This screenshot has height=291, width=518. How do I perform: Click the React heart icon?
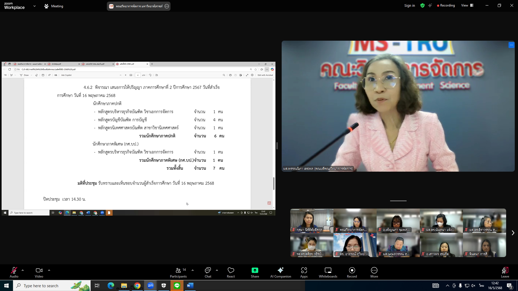click(231, 272)
